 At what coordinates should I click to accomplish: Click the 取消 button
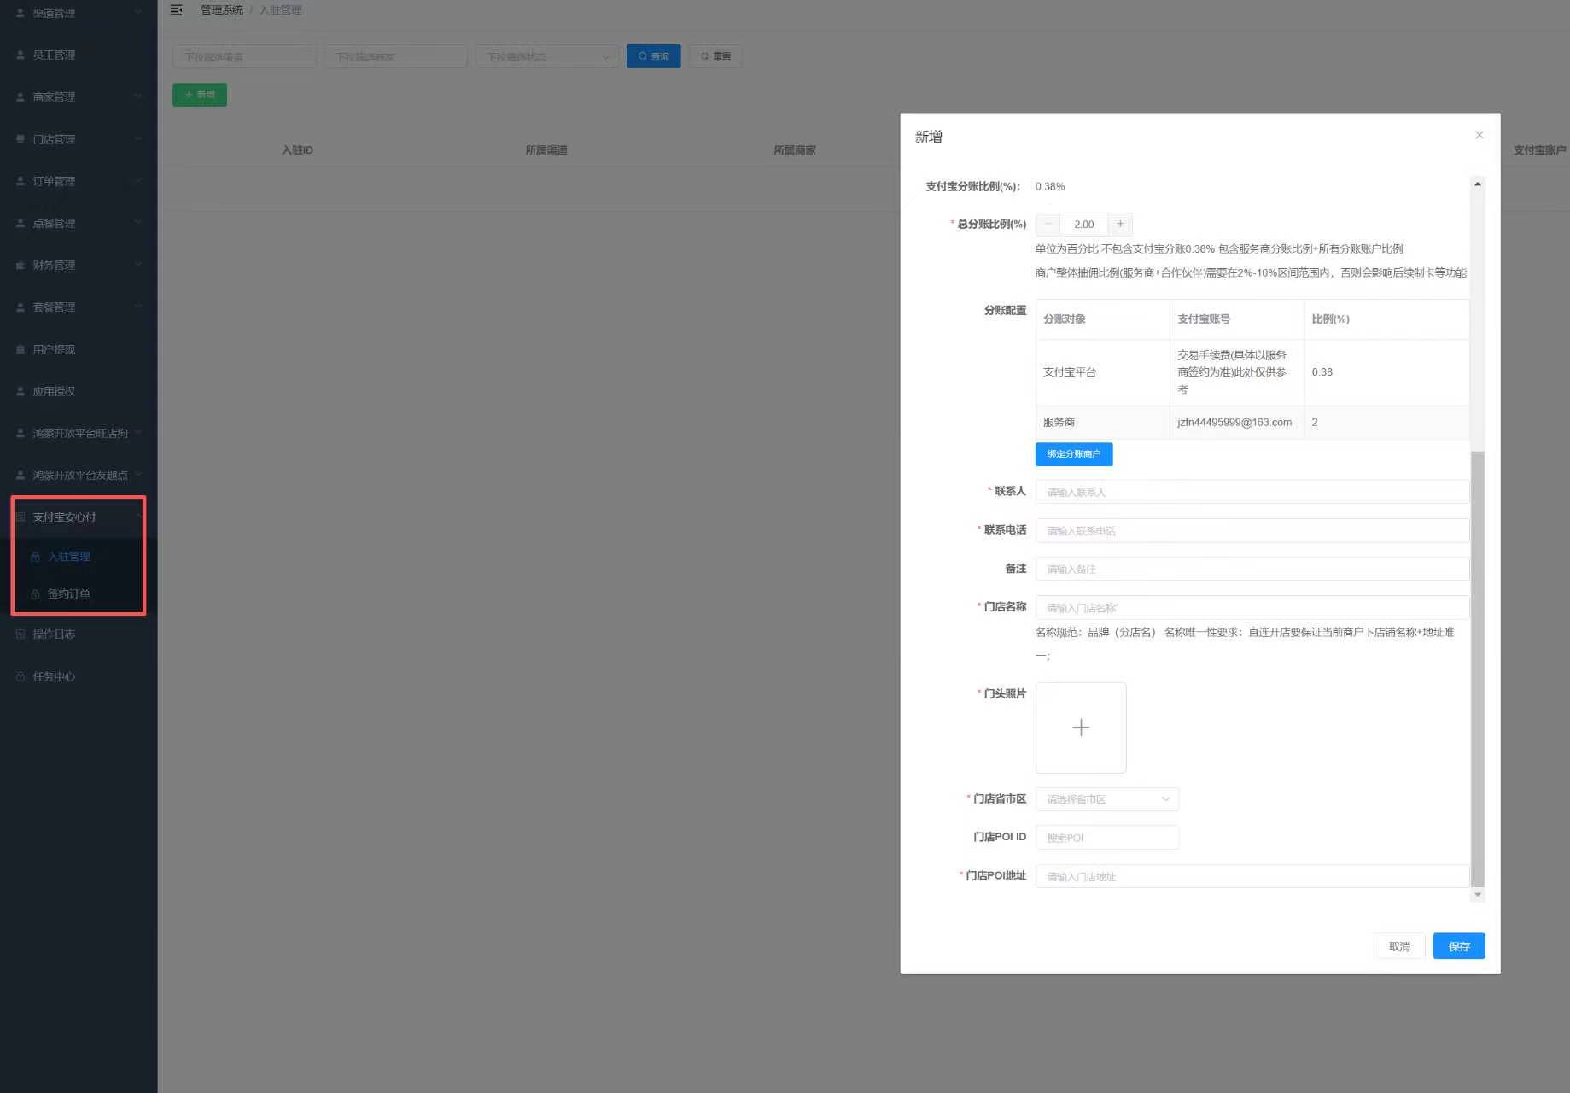click(x=1399, y=946)
